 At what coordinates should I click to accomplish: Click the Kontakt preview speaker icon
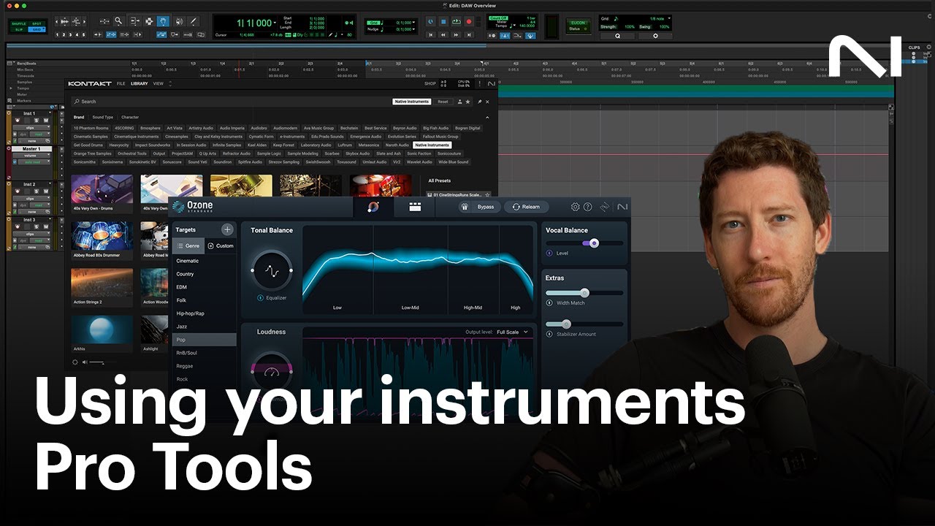(85, 362)
